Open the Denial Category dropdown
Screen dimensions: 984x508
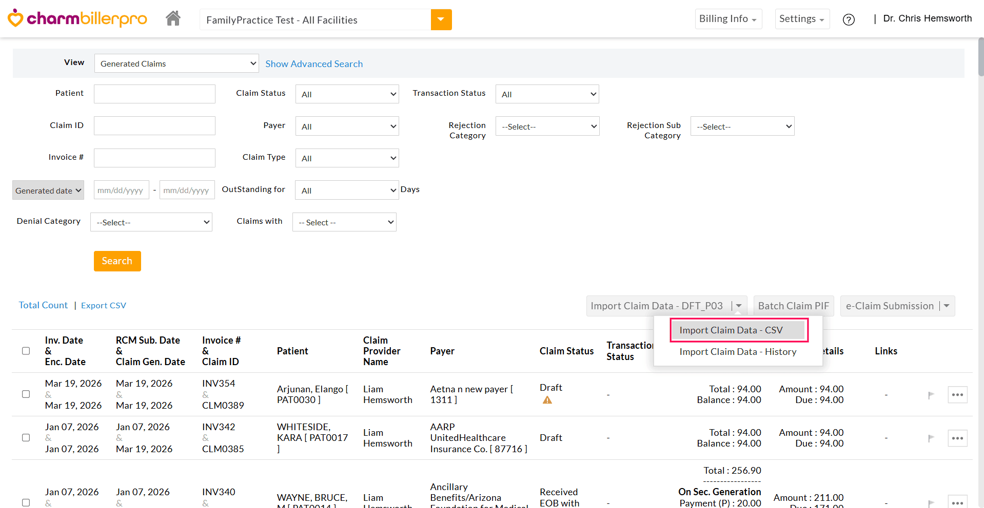(151, 222)
